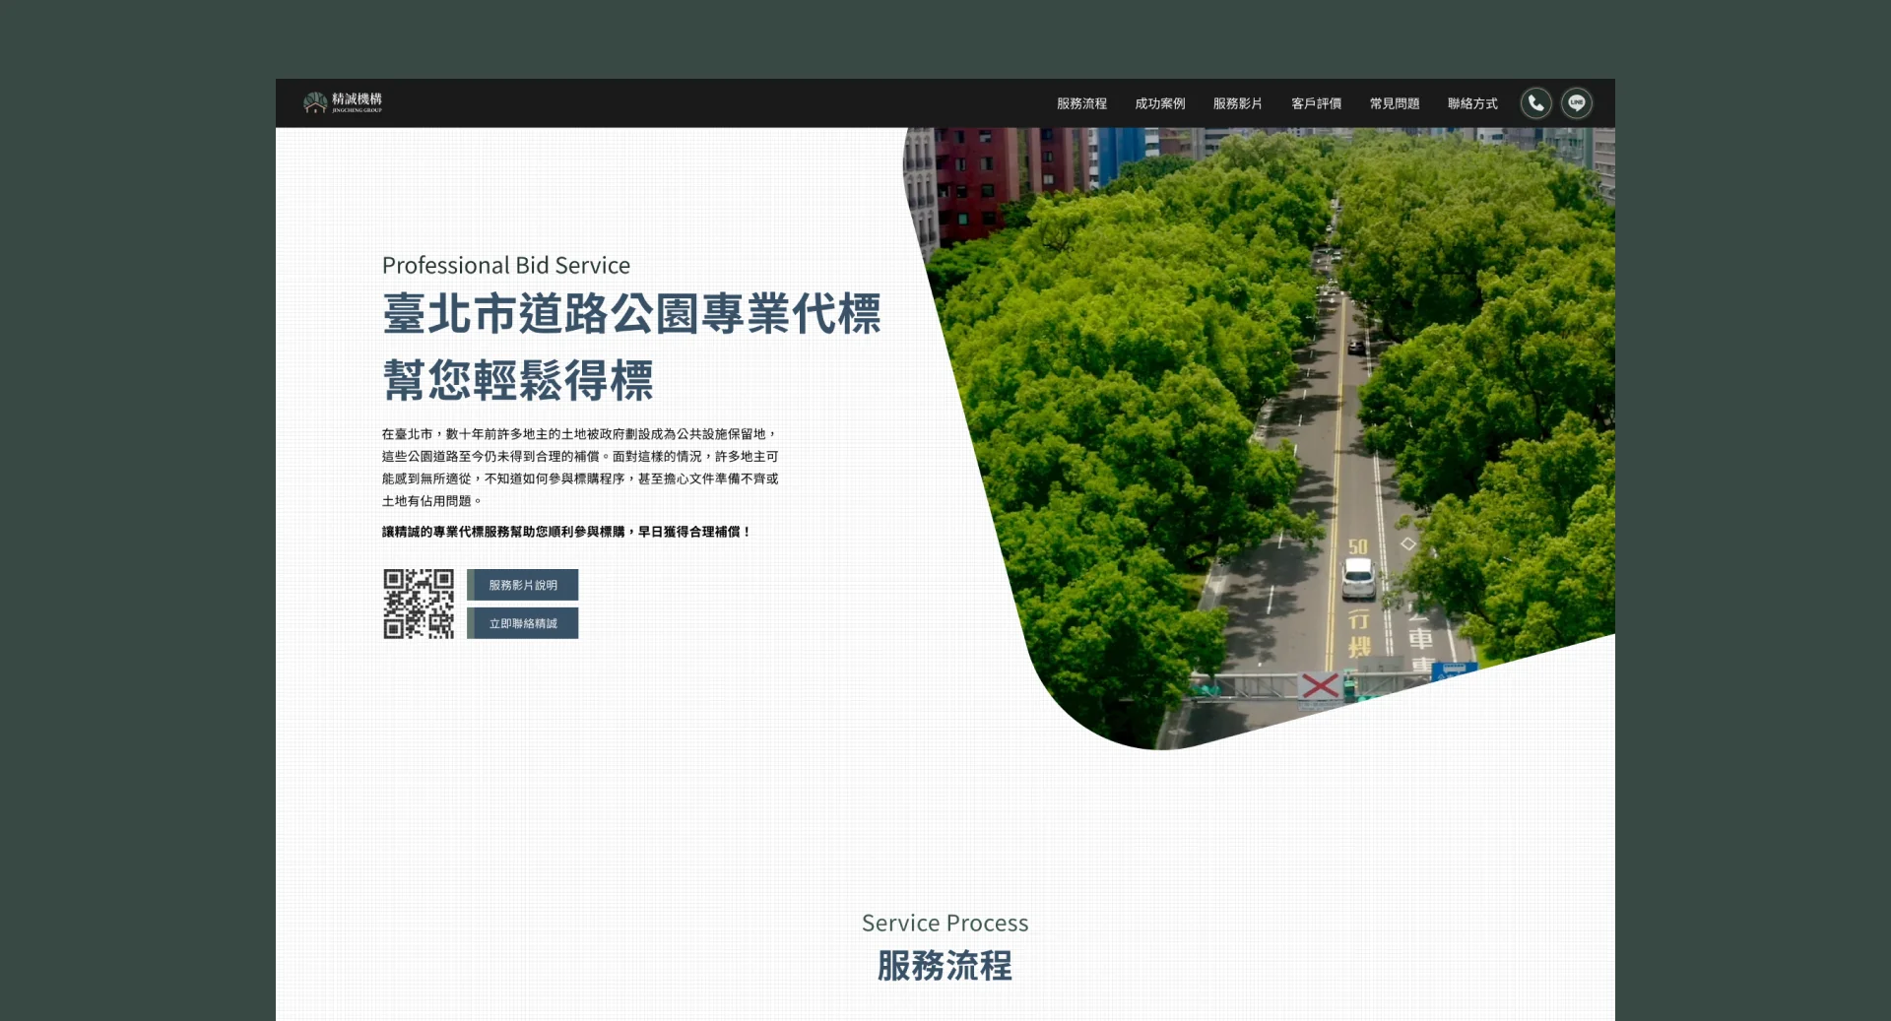
Task: Click the 立即聯絡精誠 button
Action: 523,623
